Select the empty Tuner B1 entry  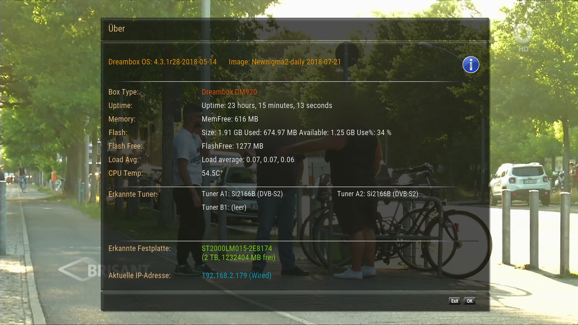point(224,207)
